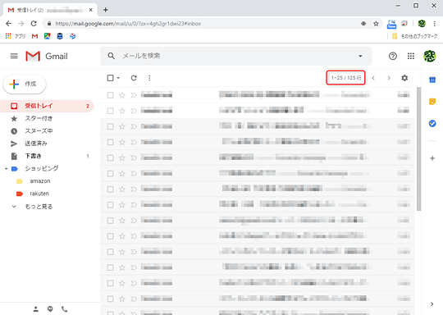Viewport: 443px width, 315px height.
Task: Open Chrome menu three dots
Action: pos(435,24)
